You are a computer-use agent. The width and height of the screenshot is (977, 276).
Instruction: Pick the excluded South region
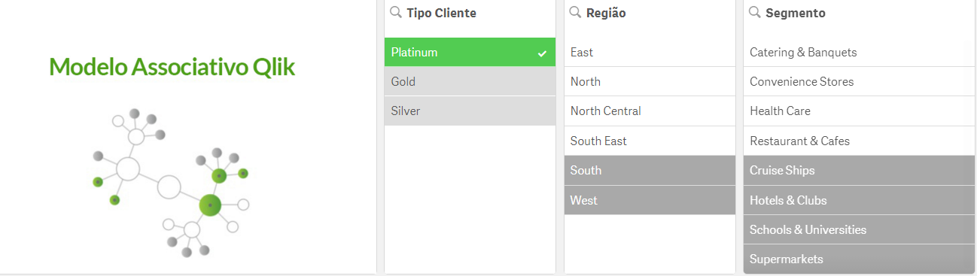click(650, 170)
